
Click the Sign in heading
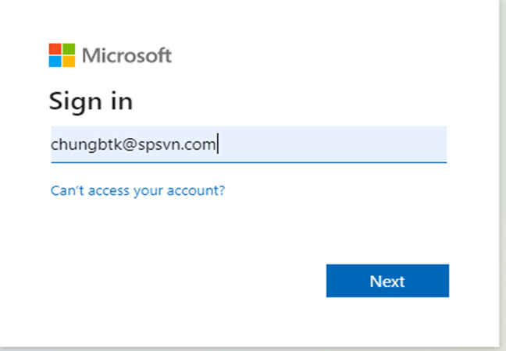click(91, 101)
